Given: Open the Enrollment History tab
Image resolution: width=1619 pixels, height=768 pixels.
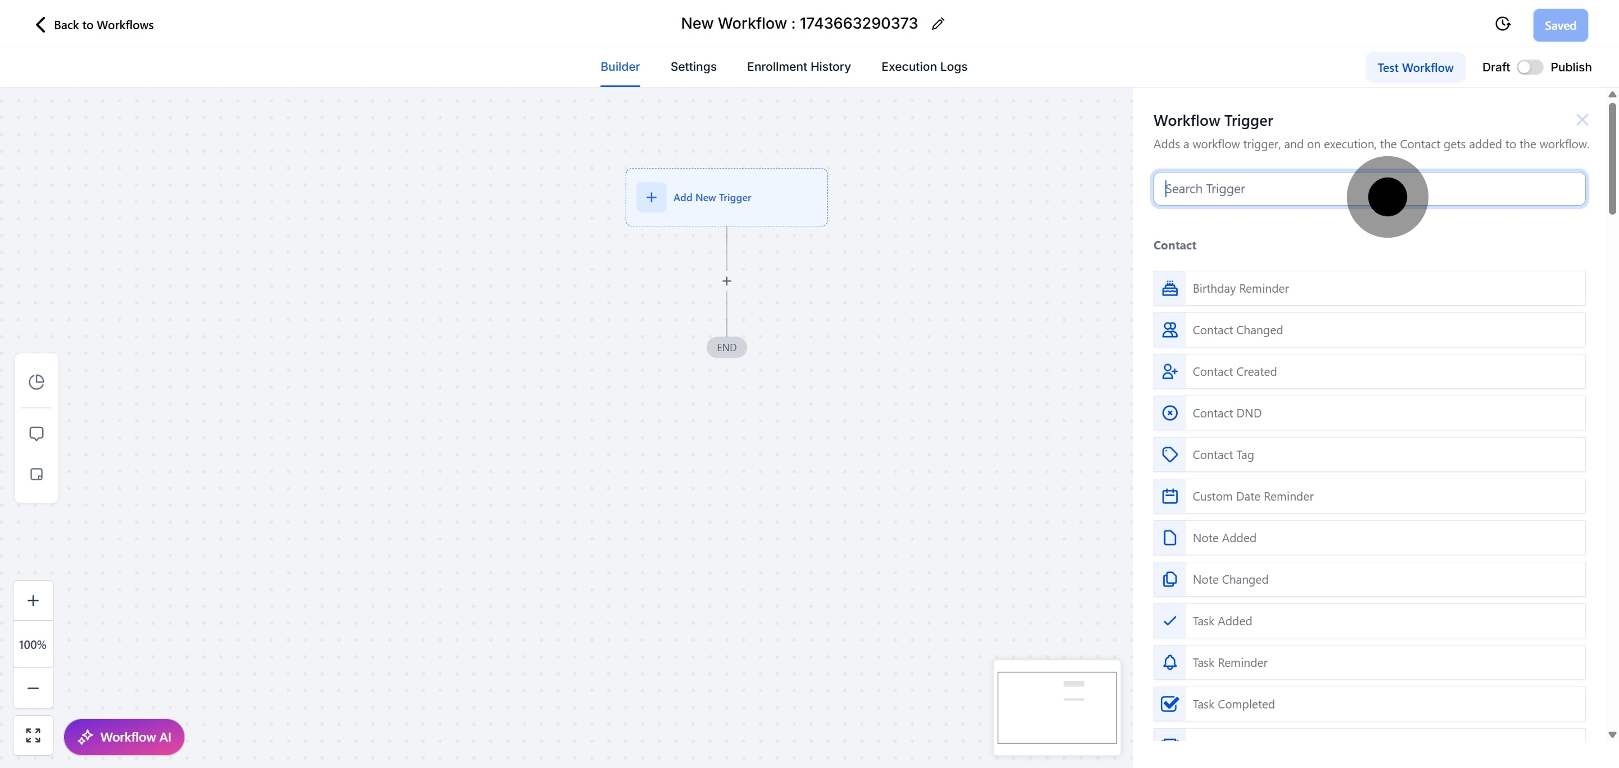Looking at the screenshot, I should 798,66.
